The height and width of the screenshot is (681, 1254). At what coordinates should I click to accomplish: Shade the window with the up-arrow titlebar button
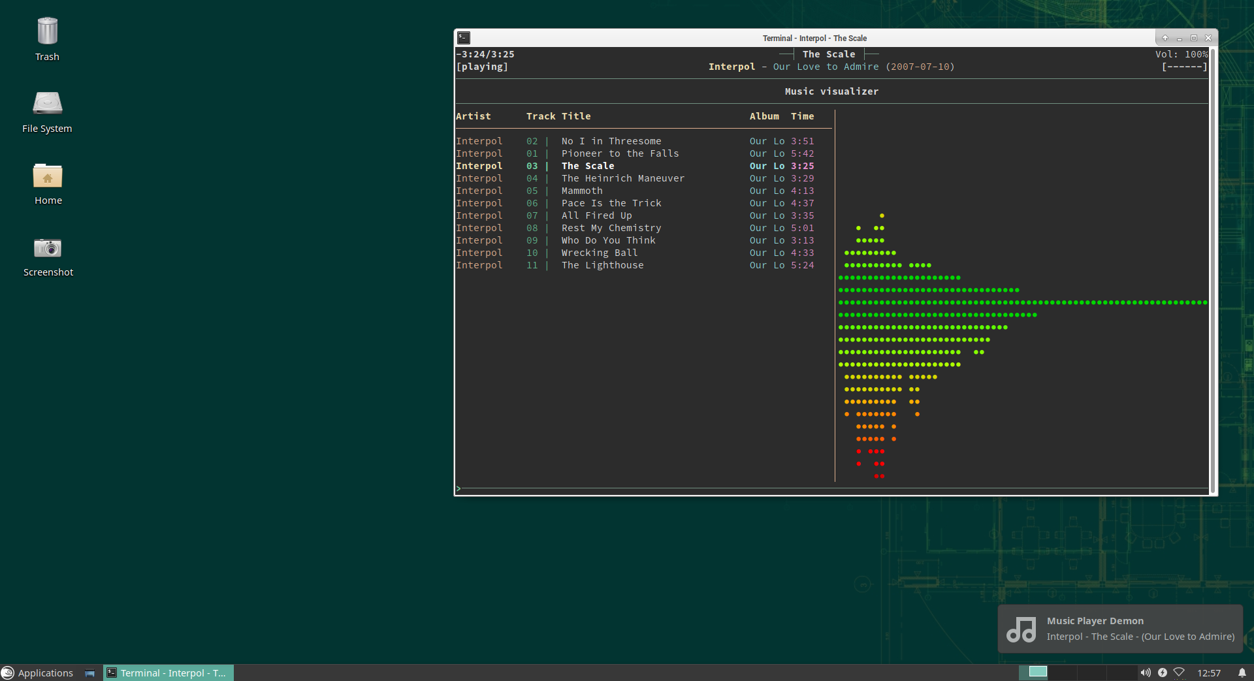click(x=1165, y=38)
